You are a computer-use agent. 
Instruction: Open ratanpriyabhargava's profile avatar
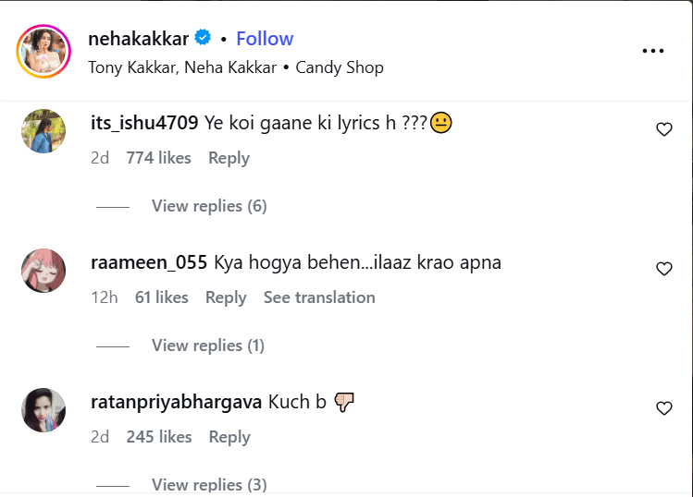pos(43,410)
